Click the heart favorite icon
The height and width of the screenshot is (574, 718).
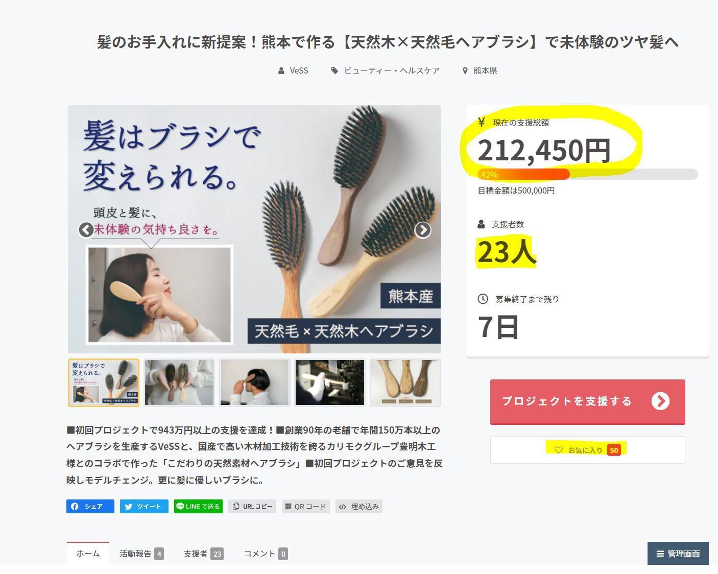pos(559,450)
